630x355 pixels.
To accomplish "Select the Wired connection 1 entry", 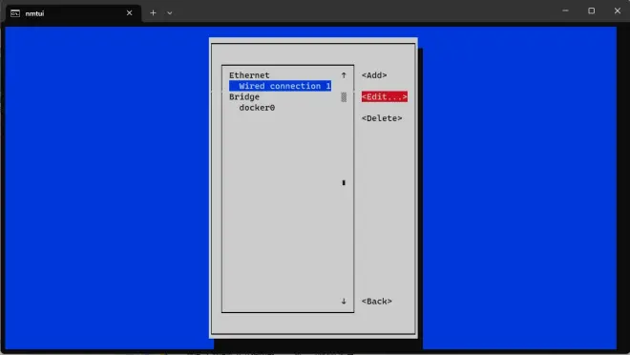I will pos(280,86).
